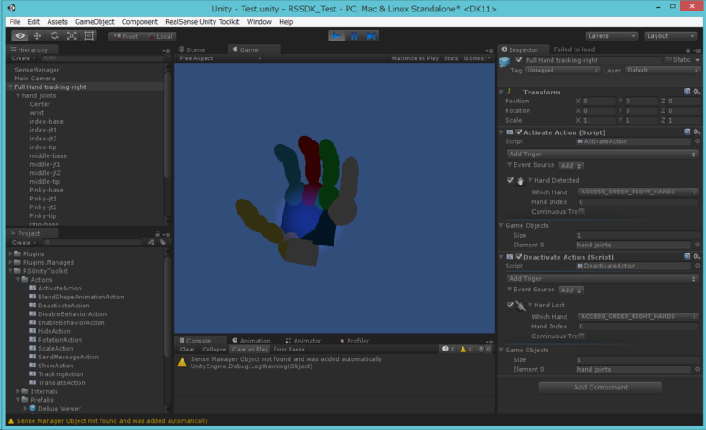
Task: Toggle the Full Hand tracking-right active checkbox
Action: click(519, 60)
